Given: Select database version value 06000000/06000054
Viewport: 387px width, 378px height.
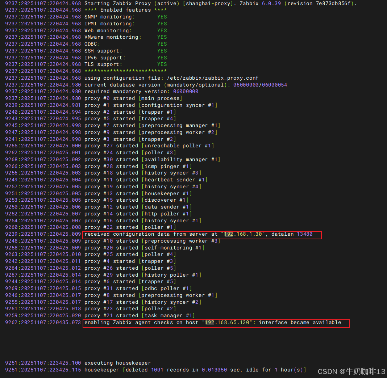Looking at the screenshot, I should pyautogui.click(x=260, y=85).
